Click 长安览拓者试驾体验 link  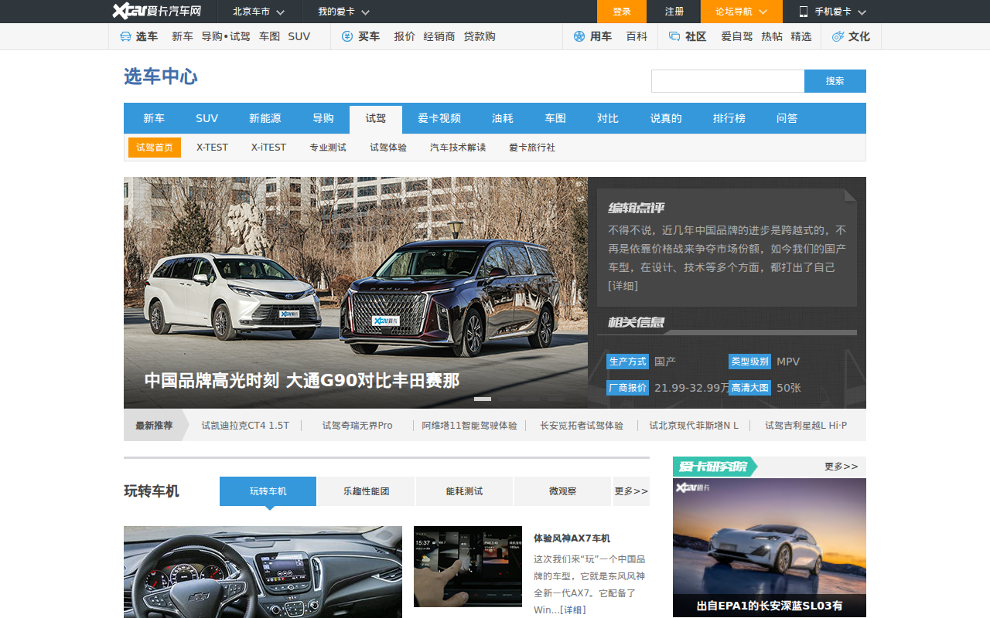coord(582,426)
